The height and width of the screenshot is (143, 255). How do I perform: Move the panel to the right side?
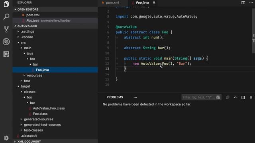click(x=243, y=97)
